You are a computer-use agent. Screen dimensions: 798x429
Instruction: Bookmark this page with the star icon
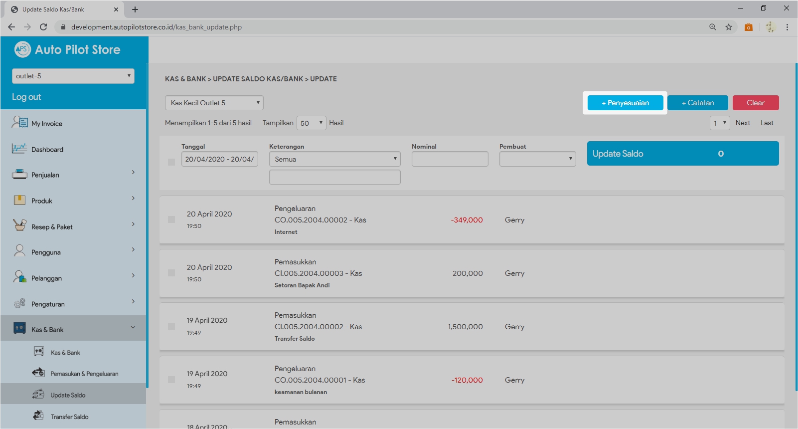click(729, 27)
